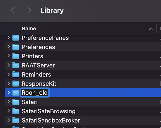Select the ResponseKit folder name
The image size is (161, 128).
click(x=39, y=84)
